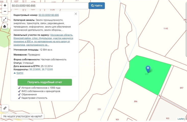The width and height of the screenshot is (187, 122).
Task: Click the blue location pin marker
Action: 148,68
